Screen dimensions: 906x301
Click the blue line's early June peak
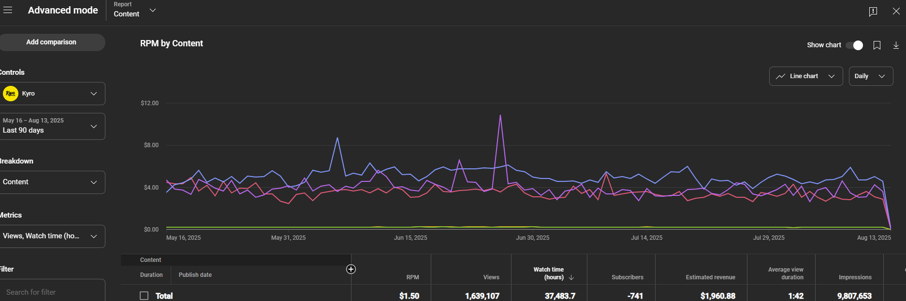tap(337, 138)
